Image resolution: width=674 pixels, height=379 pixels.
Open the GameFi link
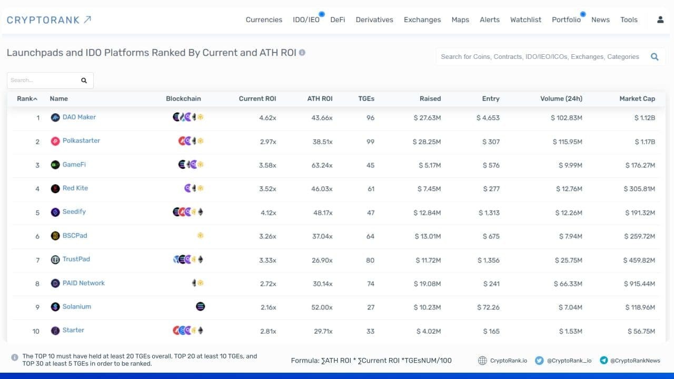click(x=74, y=164)
